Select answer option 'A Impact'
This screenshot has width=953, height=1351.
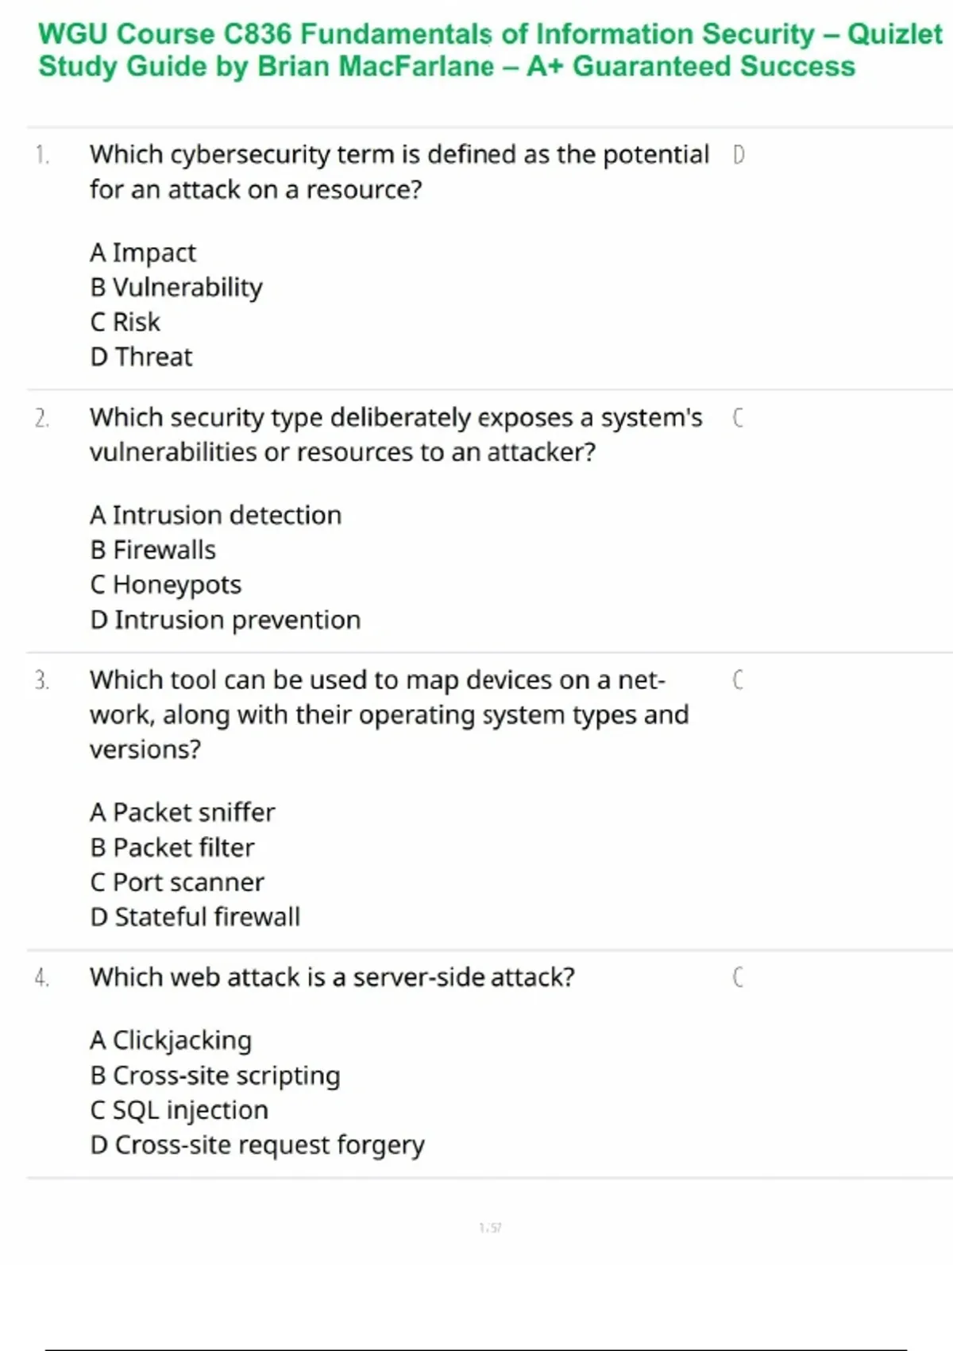coord(143,253)
